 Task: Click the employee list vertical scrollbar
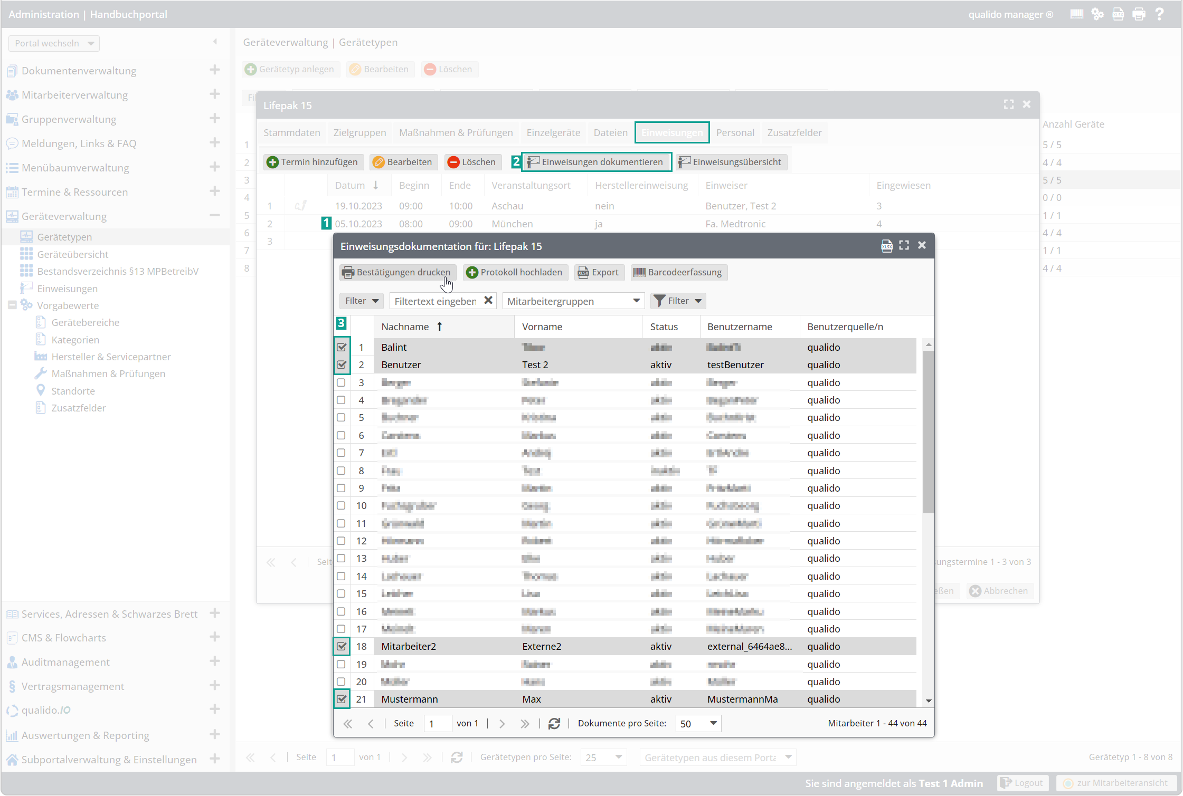coord(928,433)
